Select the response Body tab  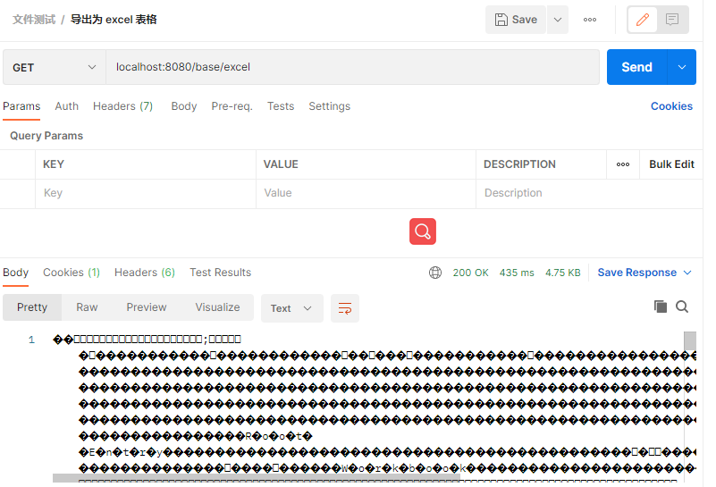15,273
